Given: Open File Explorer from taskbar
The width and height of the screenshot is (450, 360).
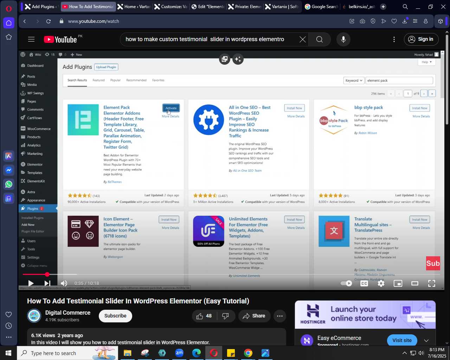Looking at the screenshot, I should [x=127, y=353].
